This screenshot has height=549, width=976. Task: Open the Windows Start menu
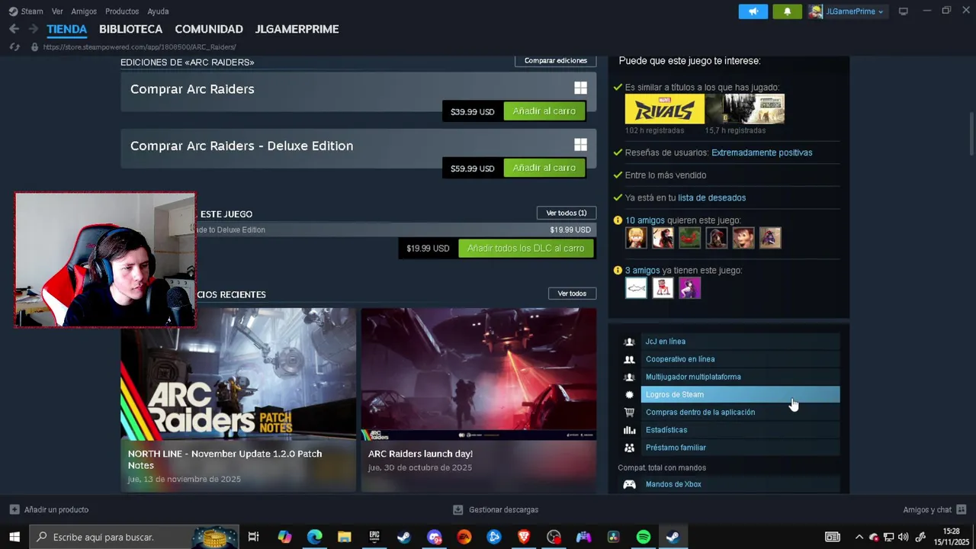pos(14,537)
